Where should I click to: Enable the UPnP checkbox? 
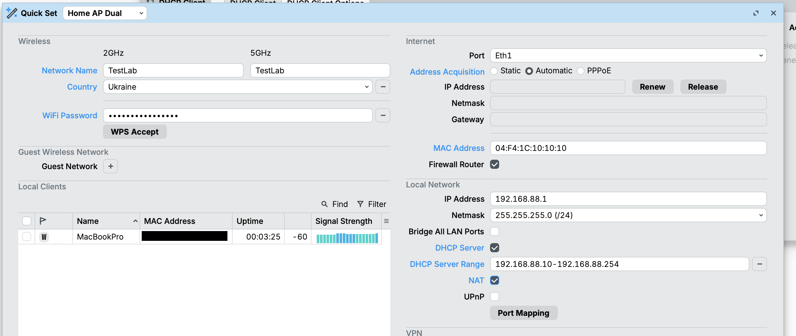(495, 297)
